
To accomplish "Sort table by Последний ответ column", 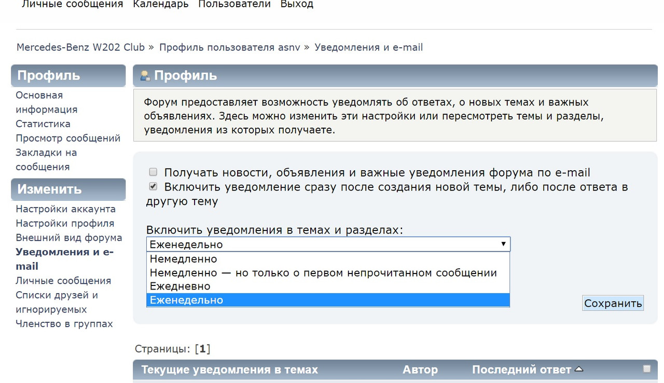I will [x=522, y=370].
